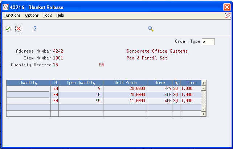The image size is (233, 149).
Task: Click the Quantity column header
Action: point(28,83)
